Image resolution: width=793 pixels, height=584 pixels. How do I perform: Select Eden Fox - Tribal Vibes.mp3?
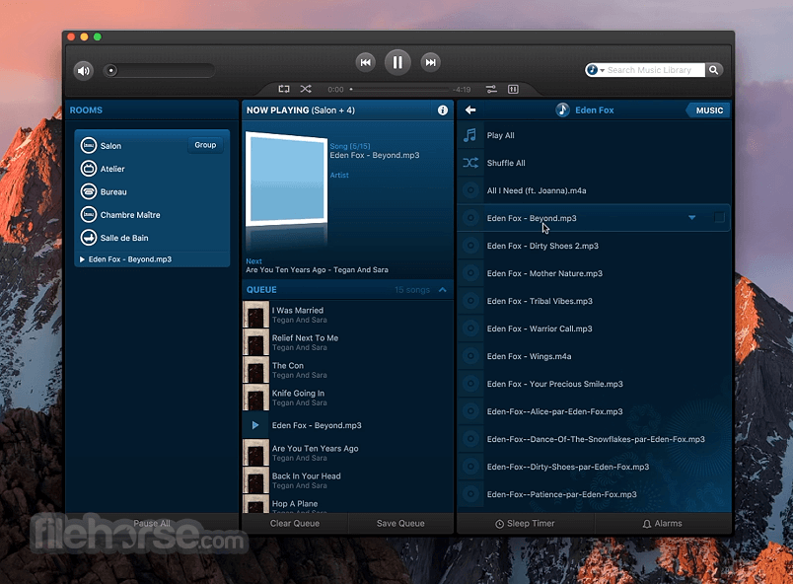pos(594,301)
